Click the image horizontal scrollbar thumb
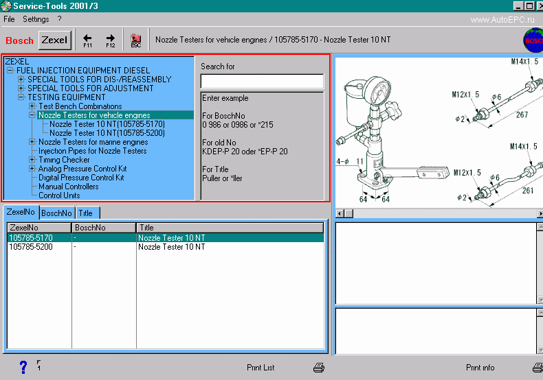 tap(348, 214)
